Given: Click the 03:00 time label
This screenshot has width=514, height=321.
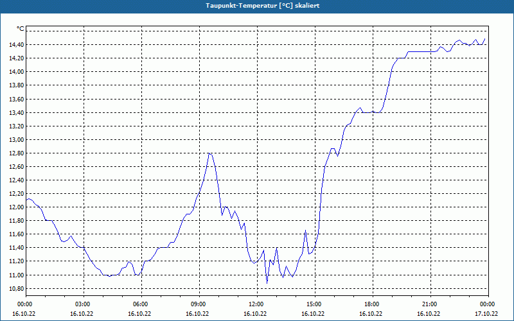Looking at the screenshot, I should pos(84,304).
